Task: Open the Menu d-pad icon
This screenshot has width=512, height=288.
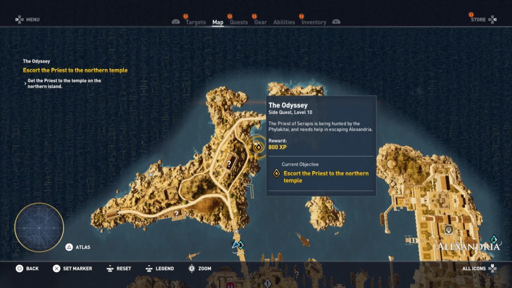Action: pos(19,19)
